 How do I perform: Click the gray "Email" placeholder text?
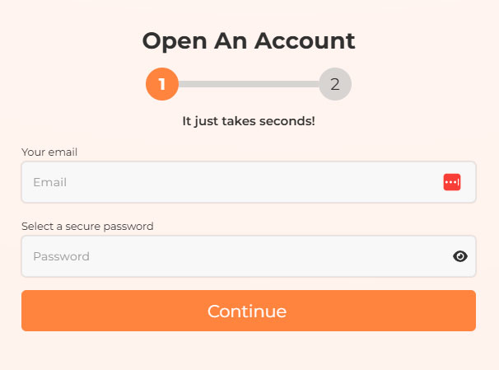(x=50, y=182)
